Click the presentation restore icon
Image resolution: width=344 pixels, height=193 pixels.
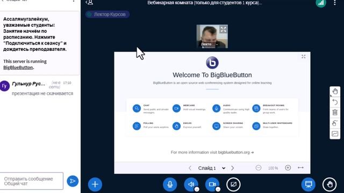(x=309, y=184)
